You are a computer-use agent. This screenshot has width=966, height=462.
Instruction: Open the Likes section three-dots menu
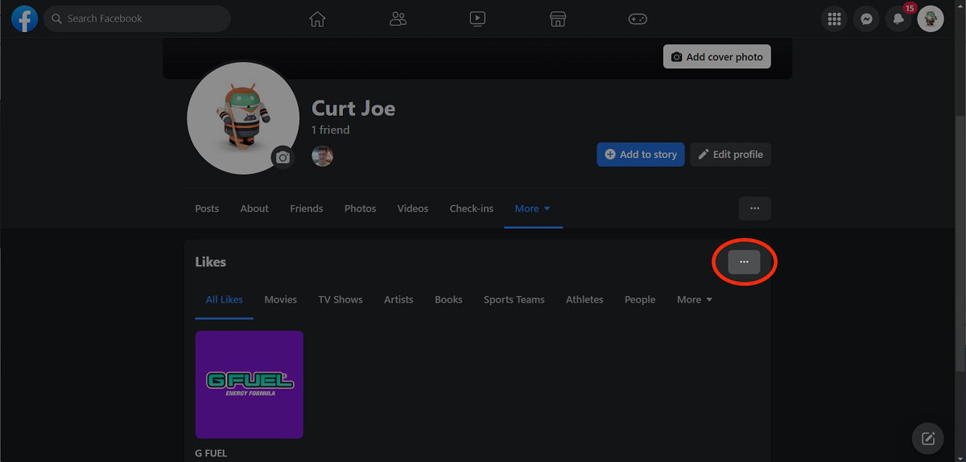[744, 262]
